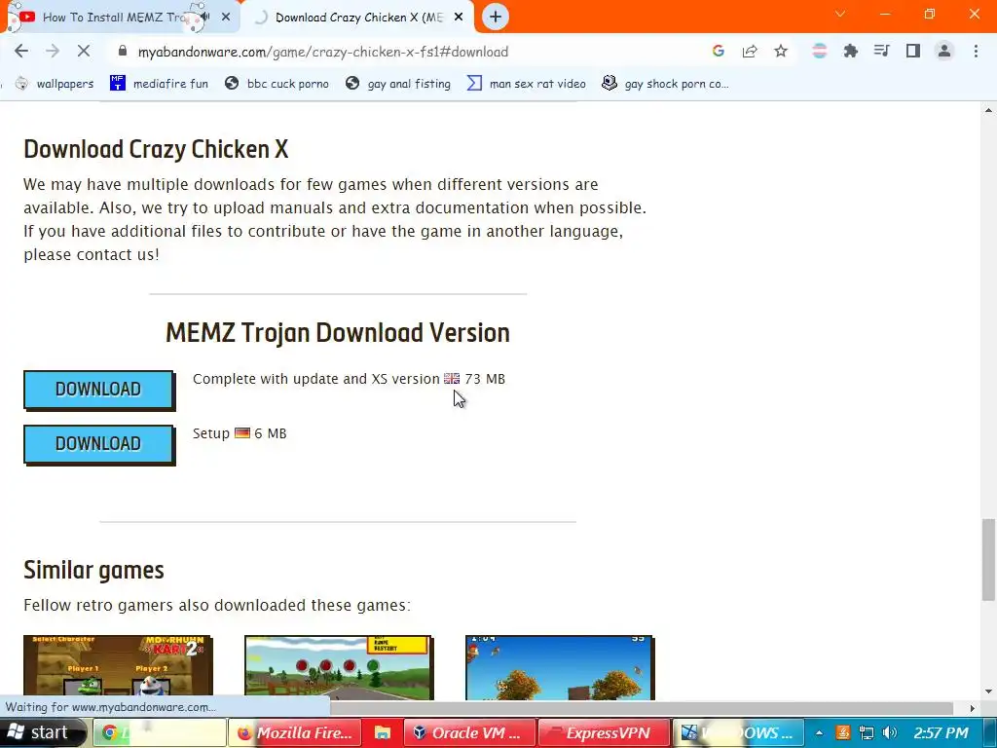This screenshot has width=997, height=748.
Task: Click the scroll up arrow
Action: pyautogui.click(x=988, y=110)
